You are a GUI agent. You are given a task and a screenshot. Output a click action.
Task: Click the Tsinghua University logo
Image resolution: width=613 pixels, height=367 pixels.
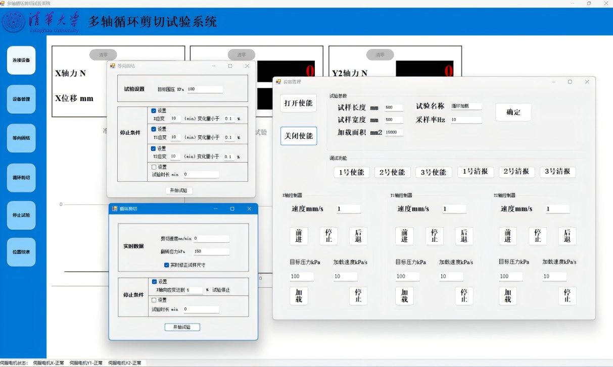tap(41, 22)
